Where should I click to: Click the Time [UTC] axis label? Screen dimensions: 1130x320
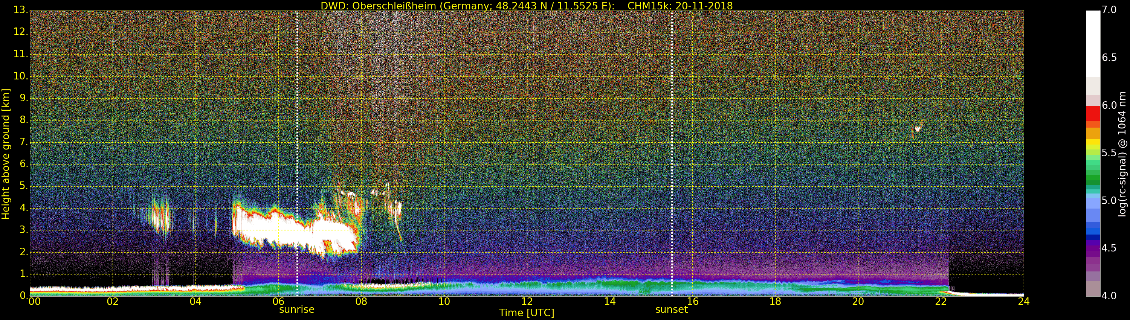coord(527,313)
